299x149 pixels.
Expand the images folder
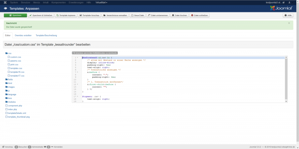(x=10, y=87)
